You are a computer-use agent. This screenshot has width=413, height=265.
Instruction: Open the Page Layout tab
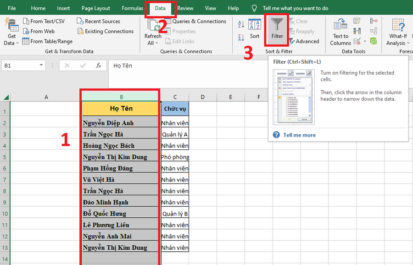point(95,8)
